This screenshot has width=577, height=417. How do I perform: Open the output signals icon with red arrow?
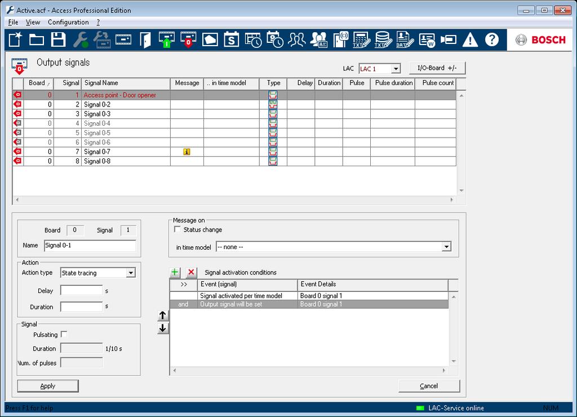click(x=188, y=39)
